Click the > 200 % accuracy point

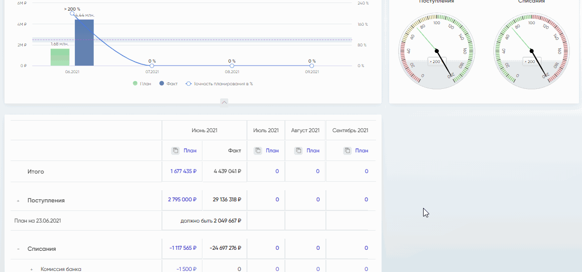(72, 13)
